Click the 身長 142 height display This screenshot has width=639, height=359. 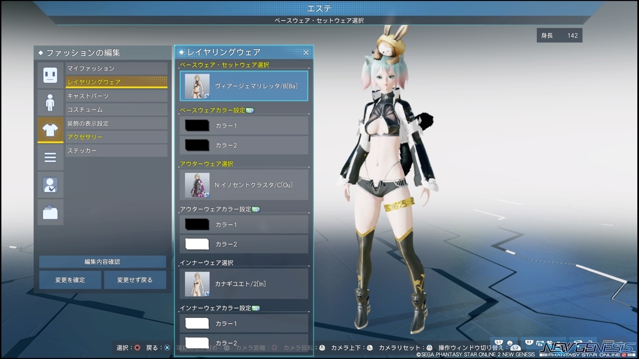(560, 36)
